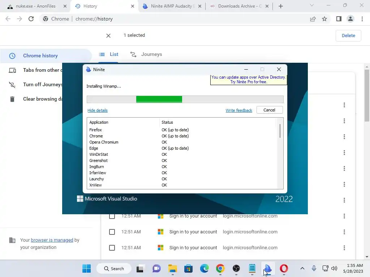Click Ninite Pro Active Directory tooltip banner
The image size is (370, 277).
pos(249,80)
